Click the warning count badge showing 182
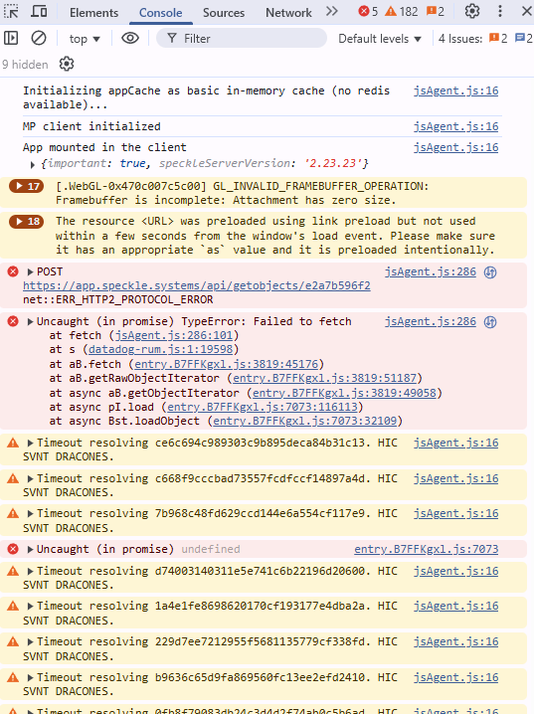This screenshot has height=714, width=534. (x=401, y=11)
